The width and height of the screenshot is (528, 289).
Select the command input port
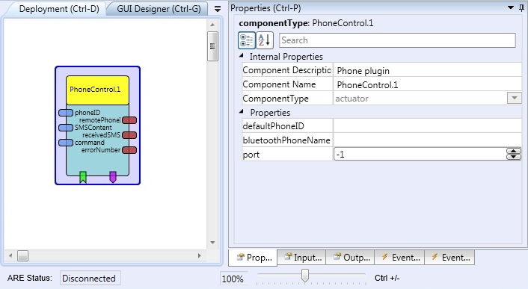[66, 143]
